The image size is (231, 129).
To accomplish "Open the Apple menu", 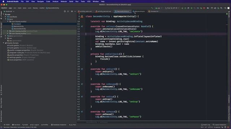I will pyautogui.click(x=3, y=1).
